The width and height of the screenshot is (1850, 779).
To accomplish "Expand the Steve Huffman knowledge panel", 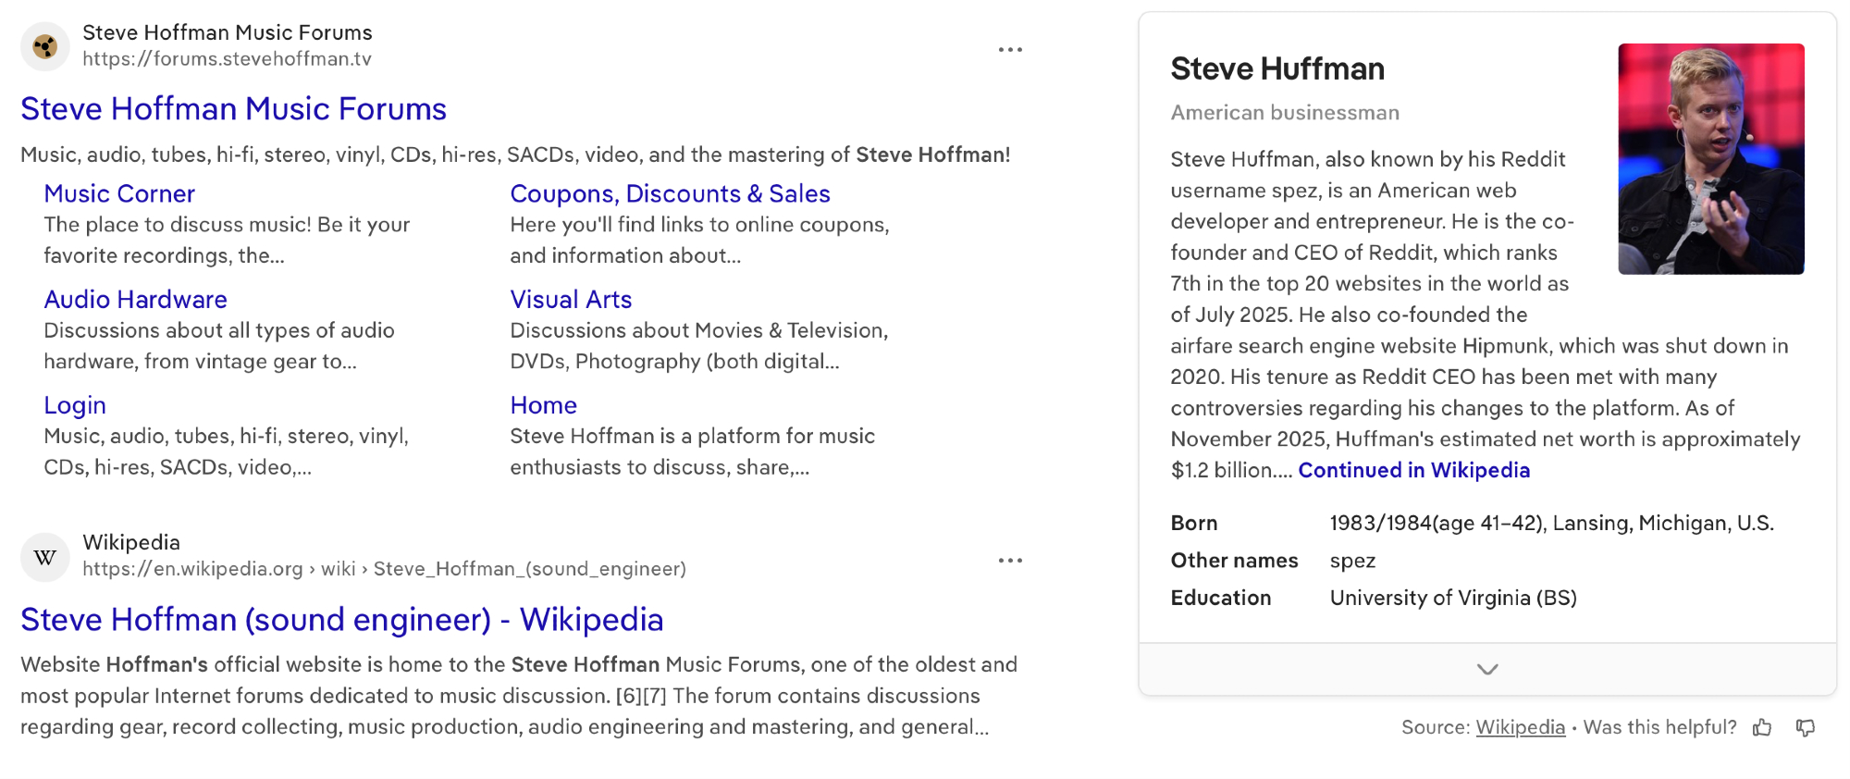I will pyautogui.click(x=1486, y=669).
